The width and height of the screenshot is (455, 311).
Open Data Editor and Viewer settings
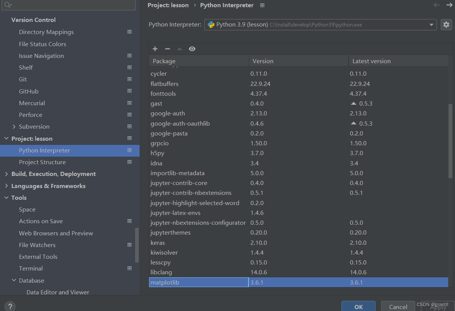pos(58,292)
